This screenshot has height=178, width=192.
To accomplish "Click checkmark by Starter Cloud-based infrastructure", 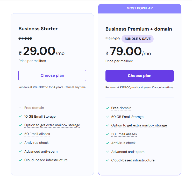I will tap(20, 160).
